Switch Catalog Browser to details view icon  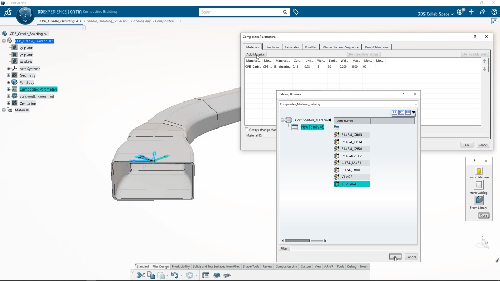408,113
